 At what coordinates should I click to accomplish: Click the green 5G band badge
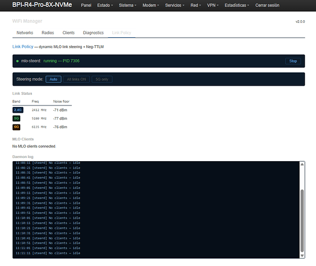[16, 118]
